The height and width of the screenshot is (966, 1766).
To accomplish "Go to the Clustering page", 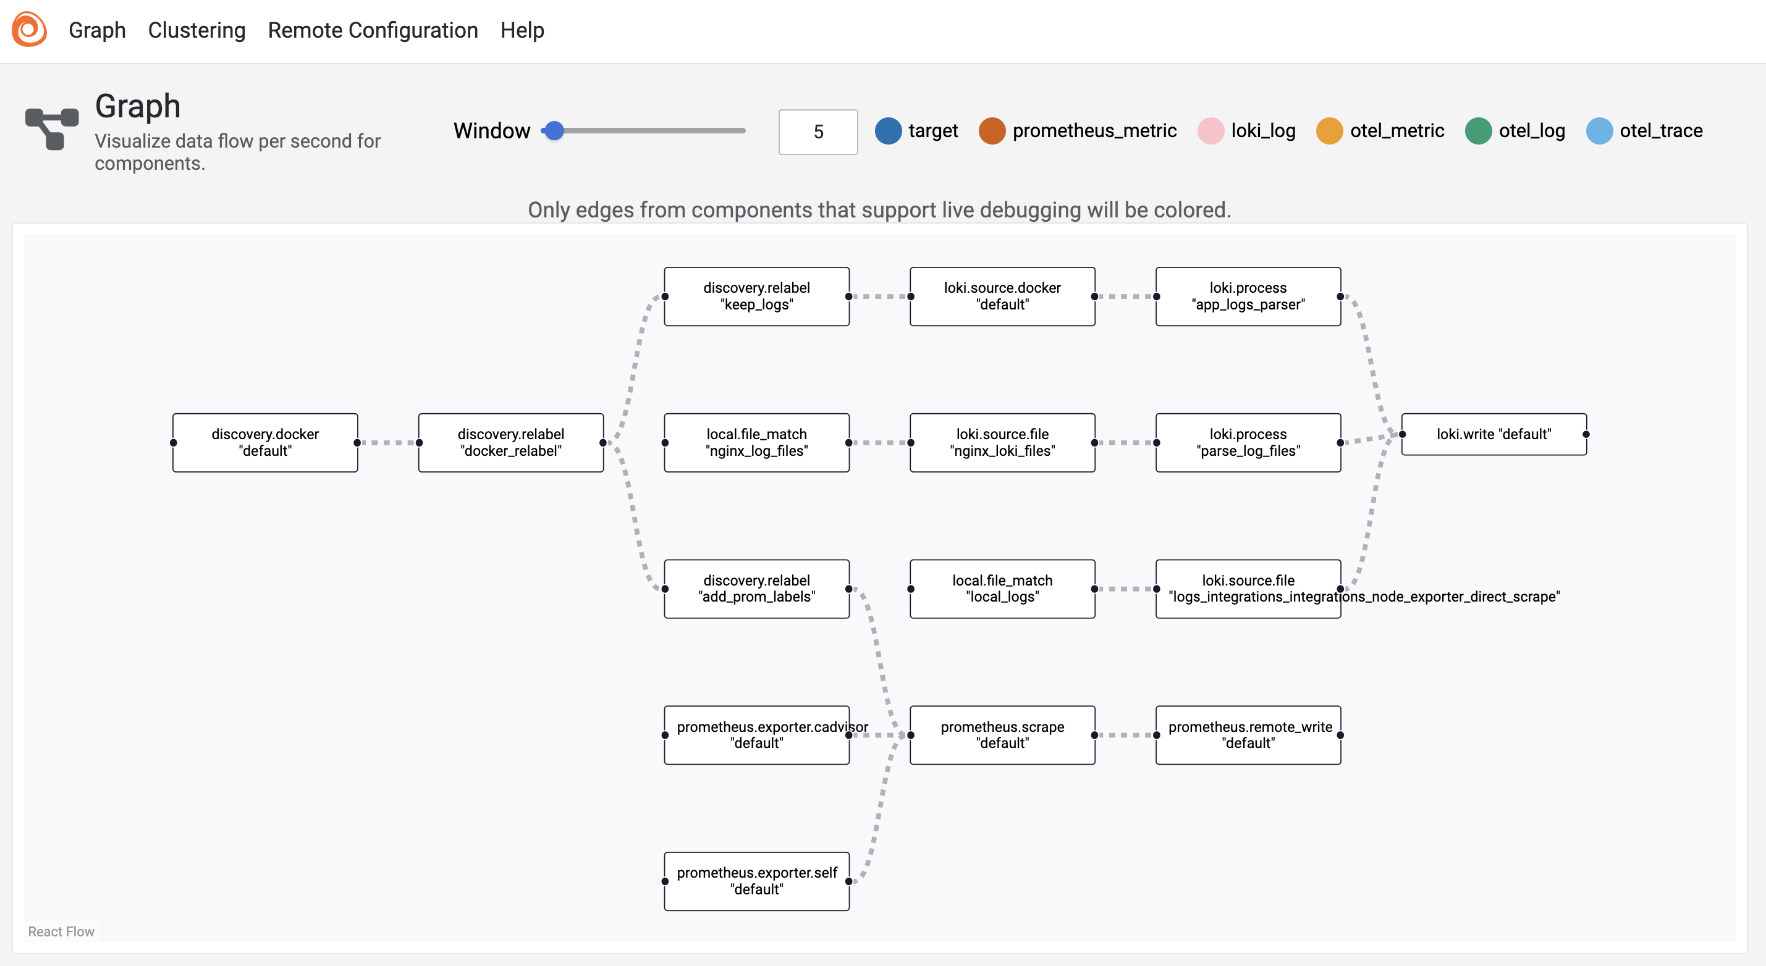I will tap(196, 30).
